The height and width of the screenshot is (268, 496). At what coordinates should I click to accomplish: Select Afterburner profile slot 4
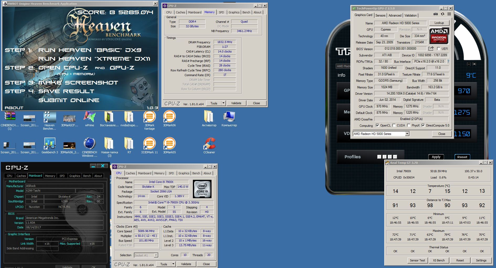(x=395, y=157)
